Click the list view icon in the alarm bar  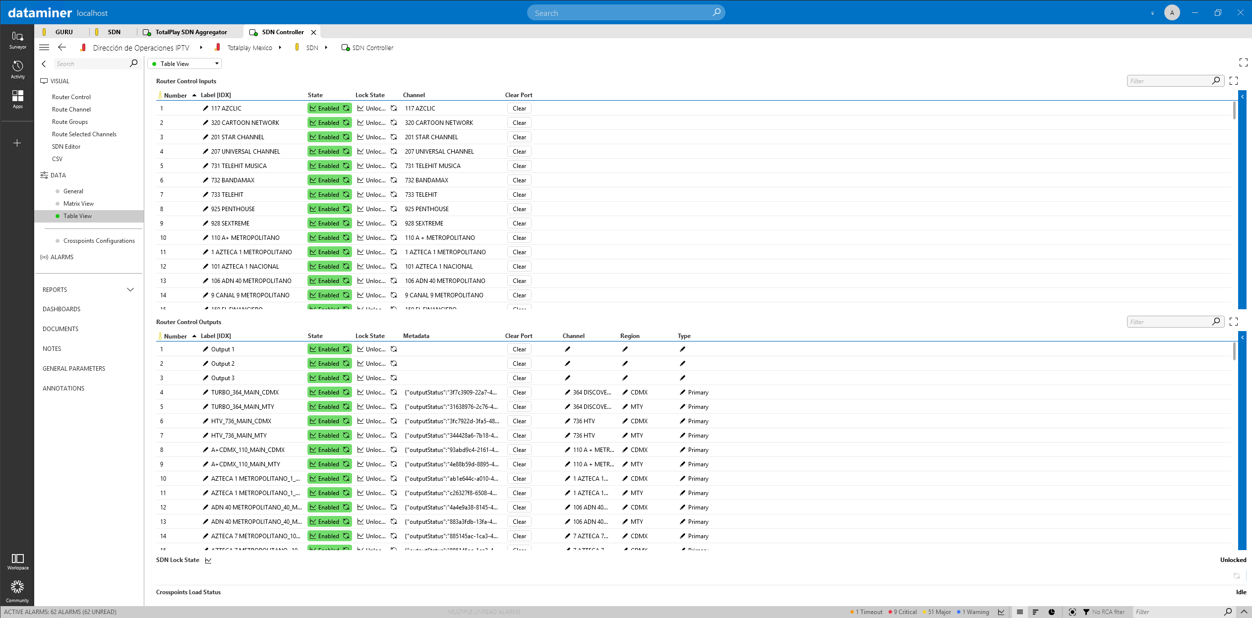(x=1020, y=612)
